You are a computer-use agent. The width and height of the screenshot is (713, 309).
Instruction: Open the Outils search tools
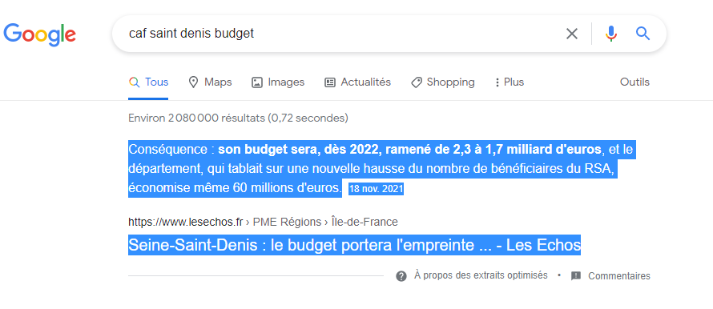(x=634, y=82)
